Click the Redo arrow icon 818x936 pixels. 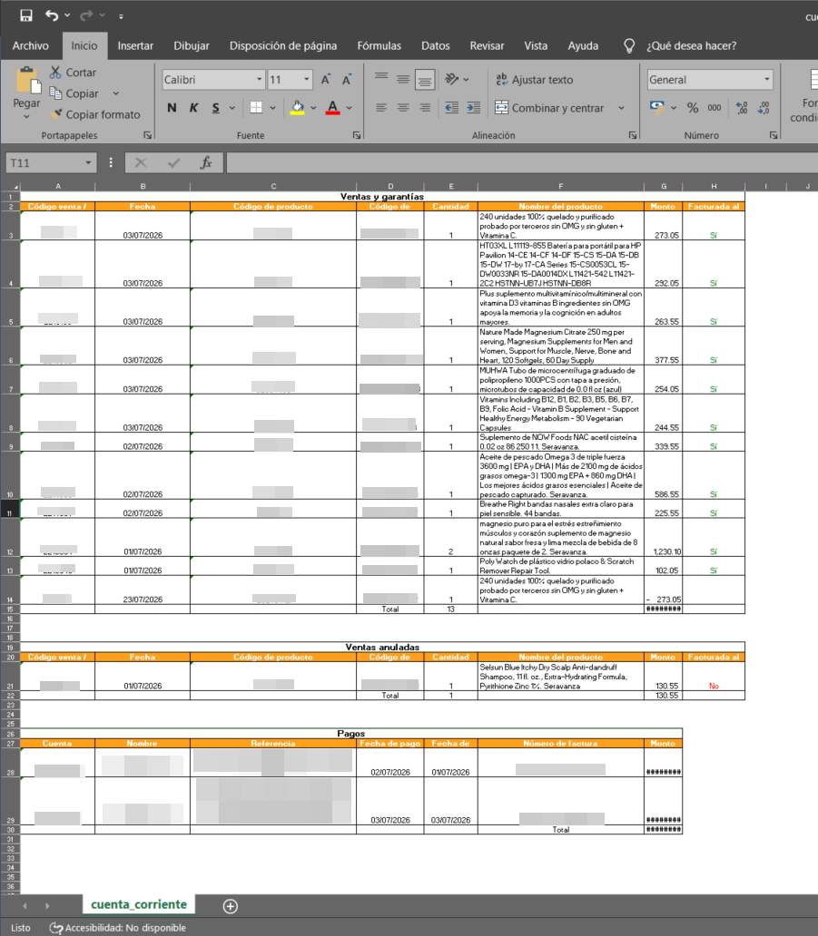click(86, 15)
